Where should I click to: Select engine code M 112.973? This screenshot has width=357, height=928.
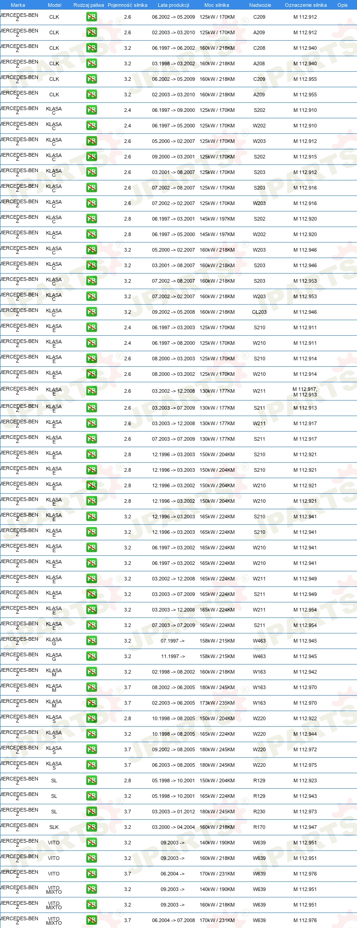305,812
